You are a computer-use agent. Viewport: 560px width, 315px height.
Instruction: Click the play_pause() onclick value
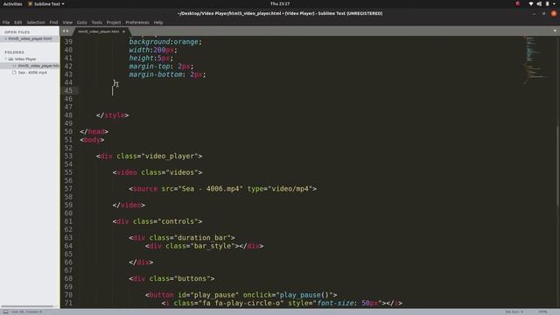(304, 295)
